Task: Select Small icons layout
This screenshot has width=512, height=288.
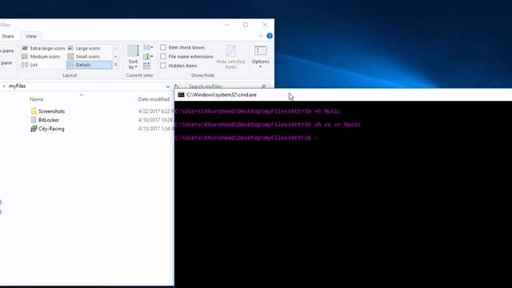Action: coord(83,57)
